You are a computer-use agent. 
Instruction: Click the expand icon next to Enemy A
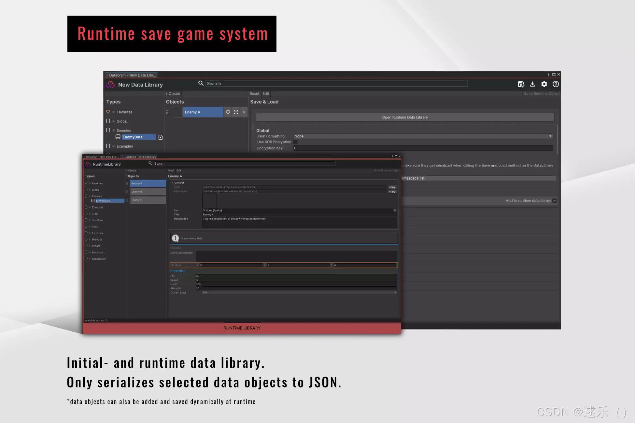click(x=236, y=112)
